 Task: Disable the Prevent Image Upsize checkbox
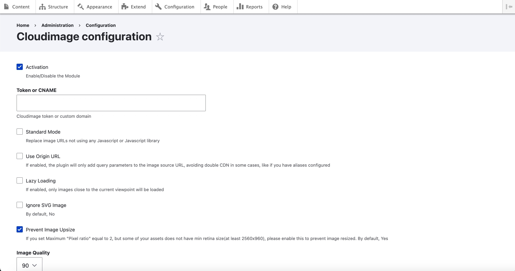coord(20,229)
